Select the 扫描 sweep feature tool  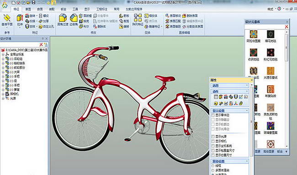31,21
